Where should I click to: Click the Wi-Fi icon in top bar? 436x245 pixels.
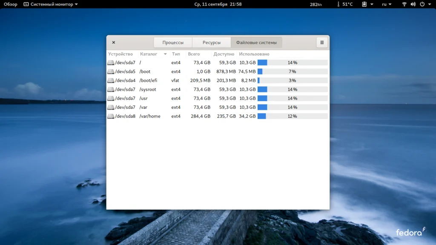(404, 4)
